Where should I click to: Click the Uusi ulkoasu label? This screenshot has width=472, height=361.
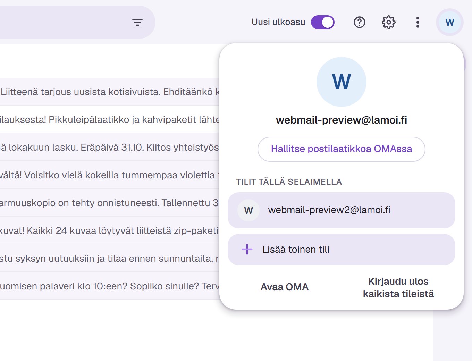tap(278, 22)
